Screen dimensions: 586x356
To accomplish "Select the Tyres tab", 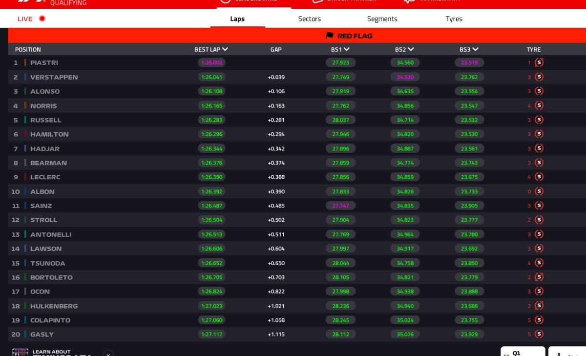I will 454,19.
